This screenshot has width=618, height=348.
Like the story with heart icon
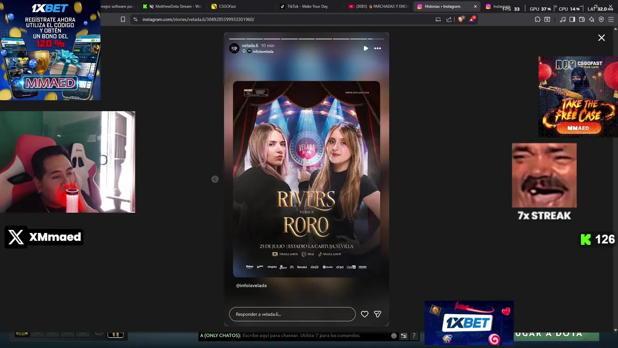point(365,314)
